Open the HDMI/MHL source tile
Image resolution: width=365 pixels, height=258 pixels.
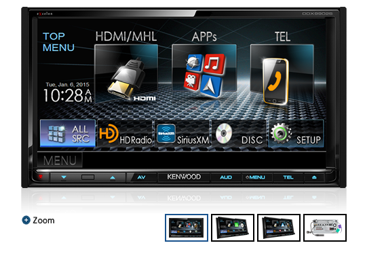[x=126, y=74]
